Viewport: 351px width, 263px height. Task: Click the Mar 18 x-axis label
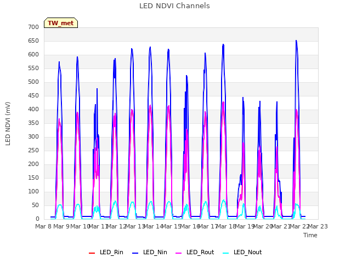227,226
